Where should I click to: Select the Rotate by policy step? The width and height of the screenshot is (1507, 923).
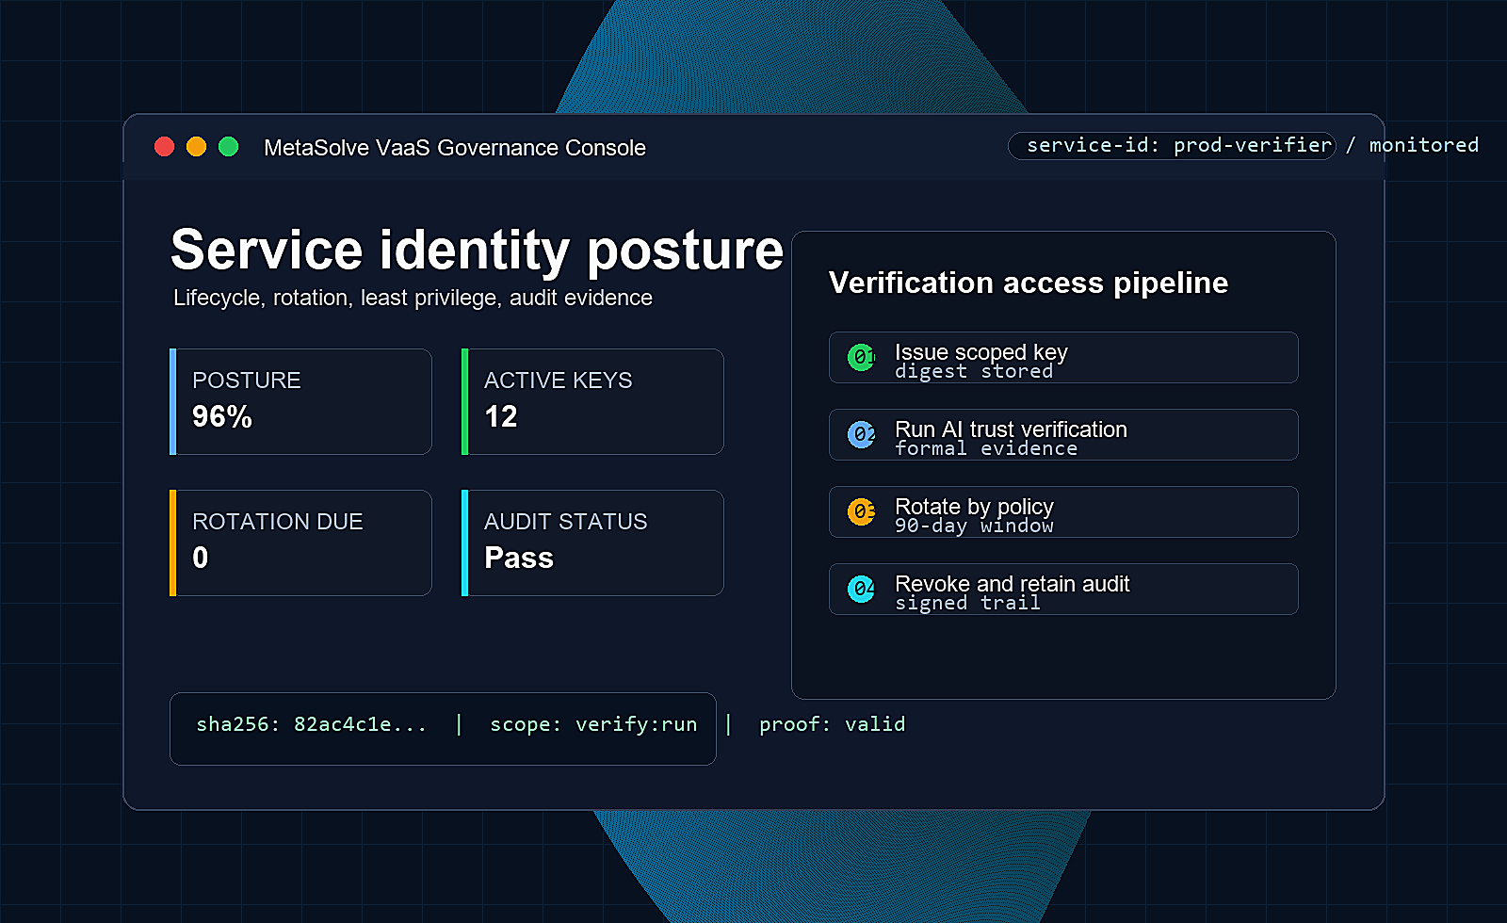1063,512
